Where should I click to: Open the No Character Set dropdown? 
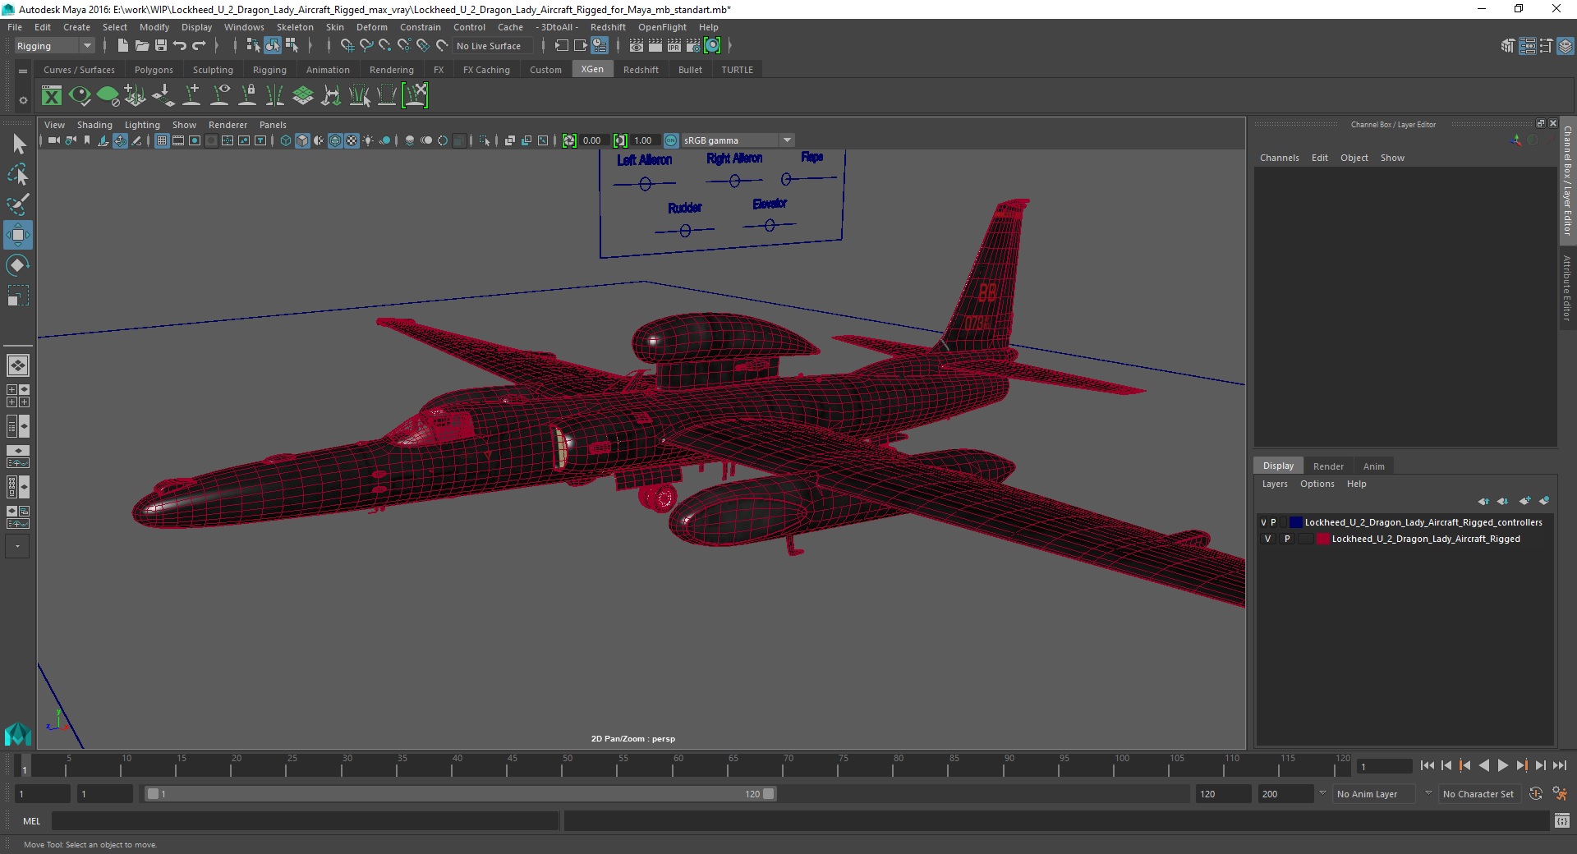[1478, 794]
